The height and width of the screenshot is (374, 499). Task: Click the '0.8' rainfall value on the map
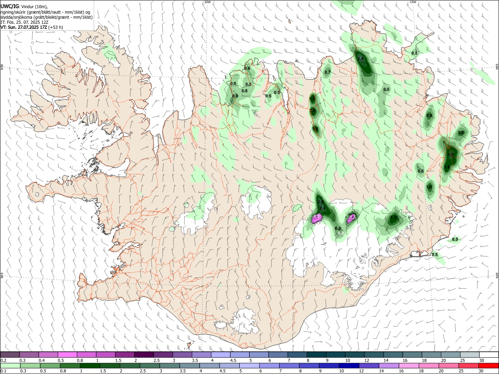(x=338, y=229)
